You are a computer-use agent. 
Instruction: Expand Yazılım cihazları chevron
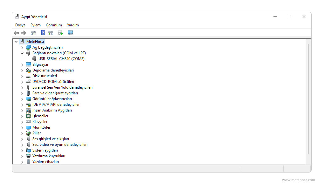point(22,162)
